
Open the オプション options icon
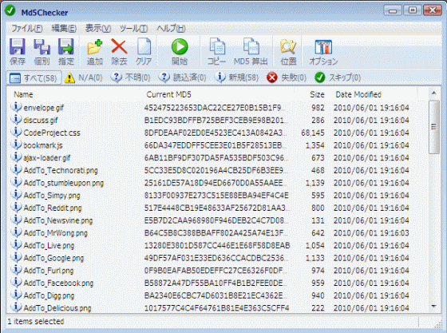(x=323, y=52)
